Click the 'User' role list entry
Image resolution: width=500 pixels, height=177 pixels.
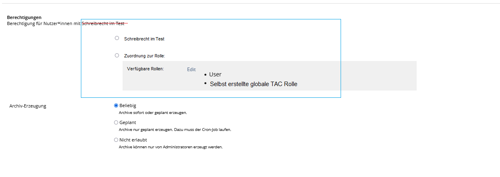pyautogui.click(x=215, y=74)
